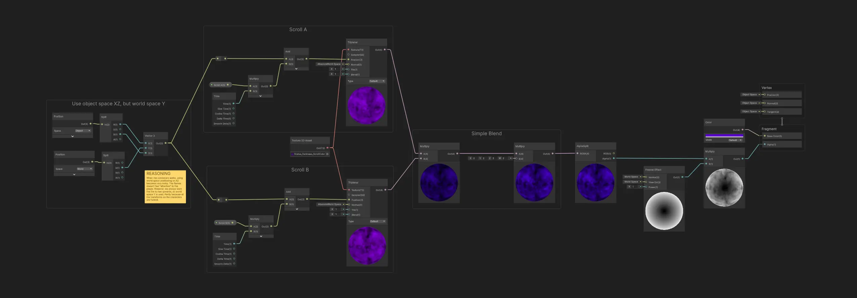Screen dimensions: 857x298
Task: Click the purple Color node swatch
Action: [x=724, y=136]
